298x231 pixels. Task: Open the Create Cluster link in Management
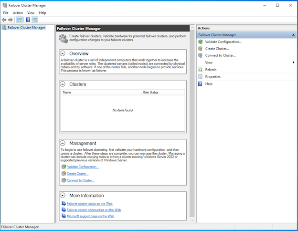pos(77,174)
